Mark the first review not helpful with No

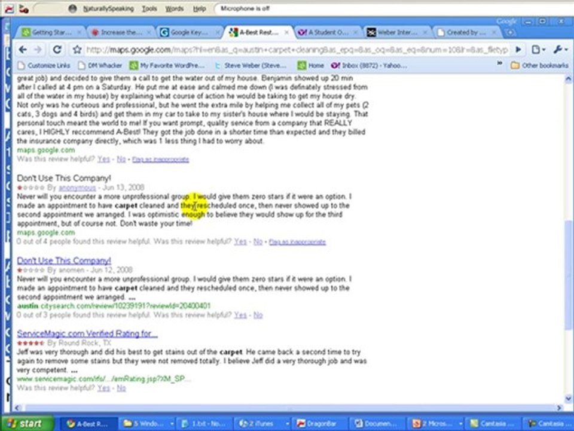[121, 159]
